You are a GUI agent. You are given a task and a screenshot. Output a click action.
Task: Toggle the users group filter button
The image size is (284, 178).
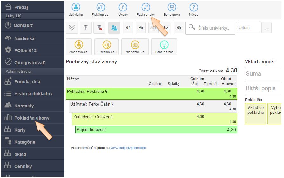click(114, 28)
